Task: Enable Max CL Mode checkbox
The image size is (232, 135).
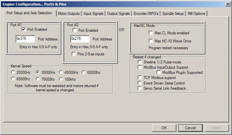Action: click(151, 33)
